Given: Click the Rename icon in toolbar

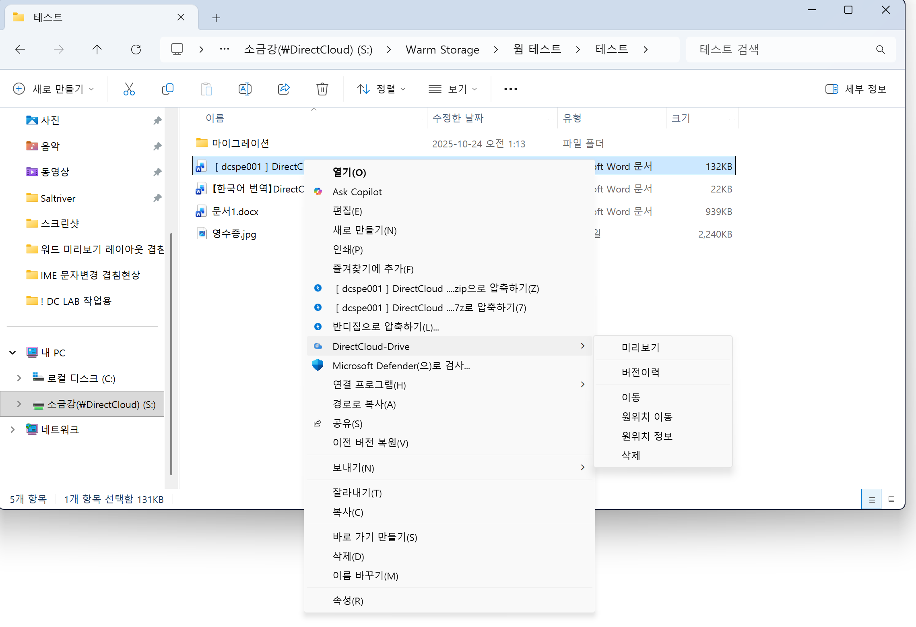Looking at the screenshot, I should (245, 89).
